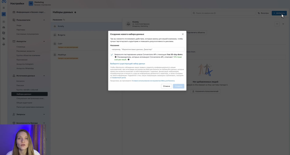The height and width of the screenshot is (155, 290).
Task: Close the dataset creation dialog with X
Action: pyautogui.click(x=183, y=34)
